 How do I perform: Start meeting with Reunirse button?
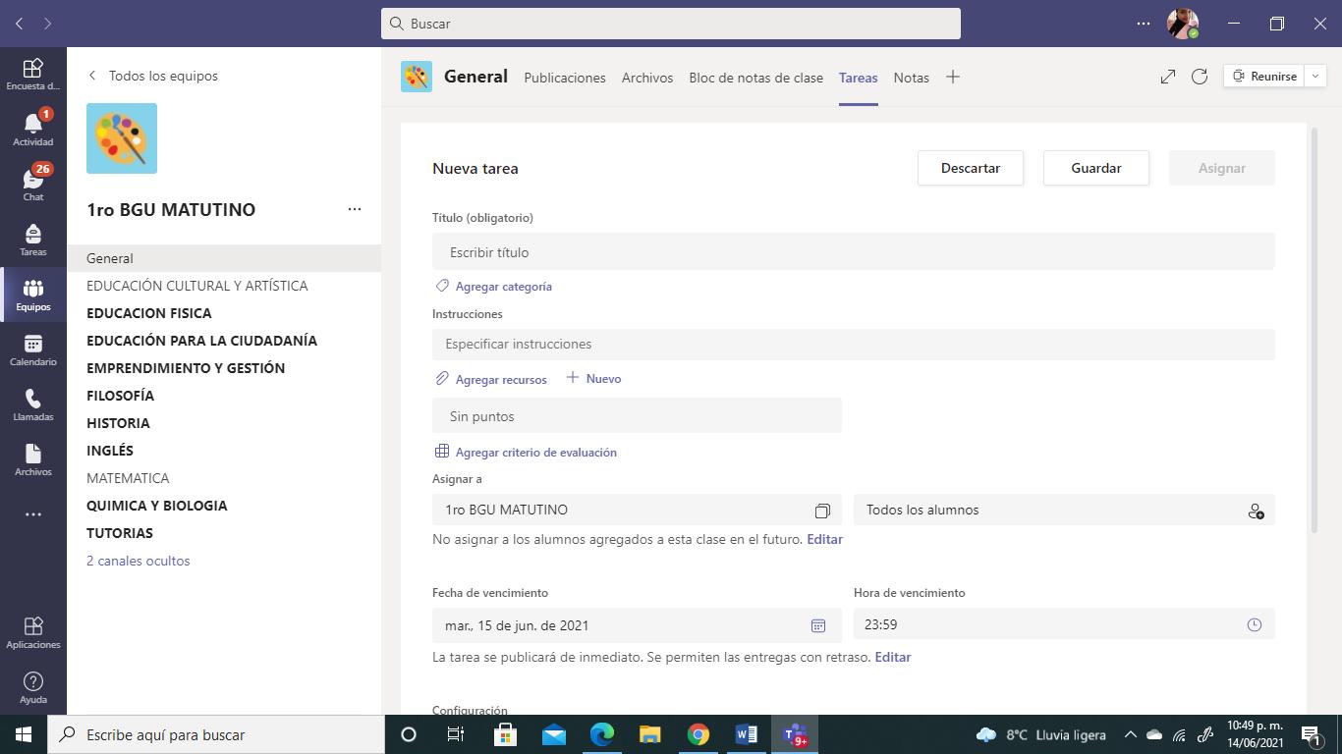[x=1264, y=77]
